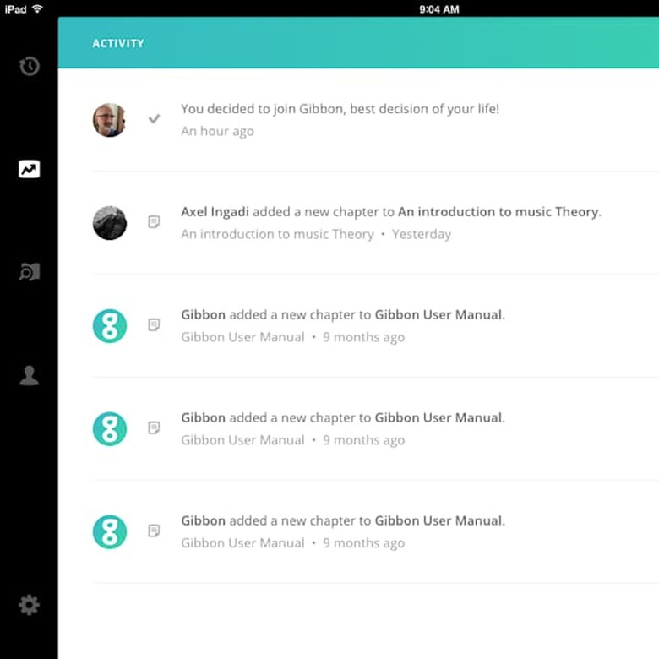
Task: Tap the iPad label in status bar
Action: (15, 8)
